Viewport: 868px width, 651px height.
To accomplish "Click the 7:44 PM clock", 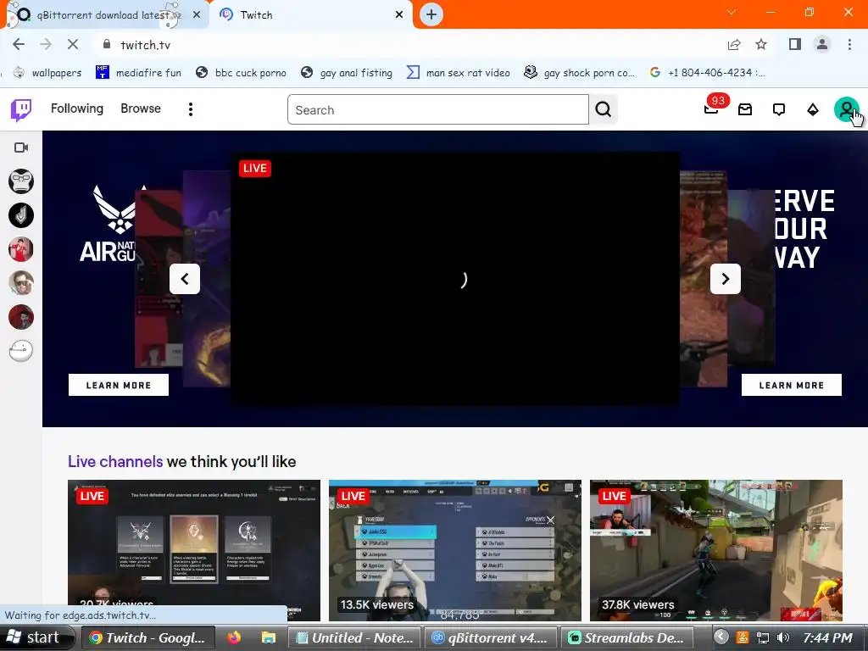I will (x=827, y=637).
